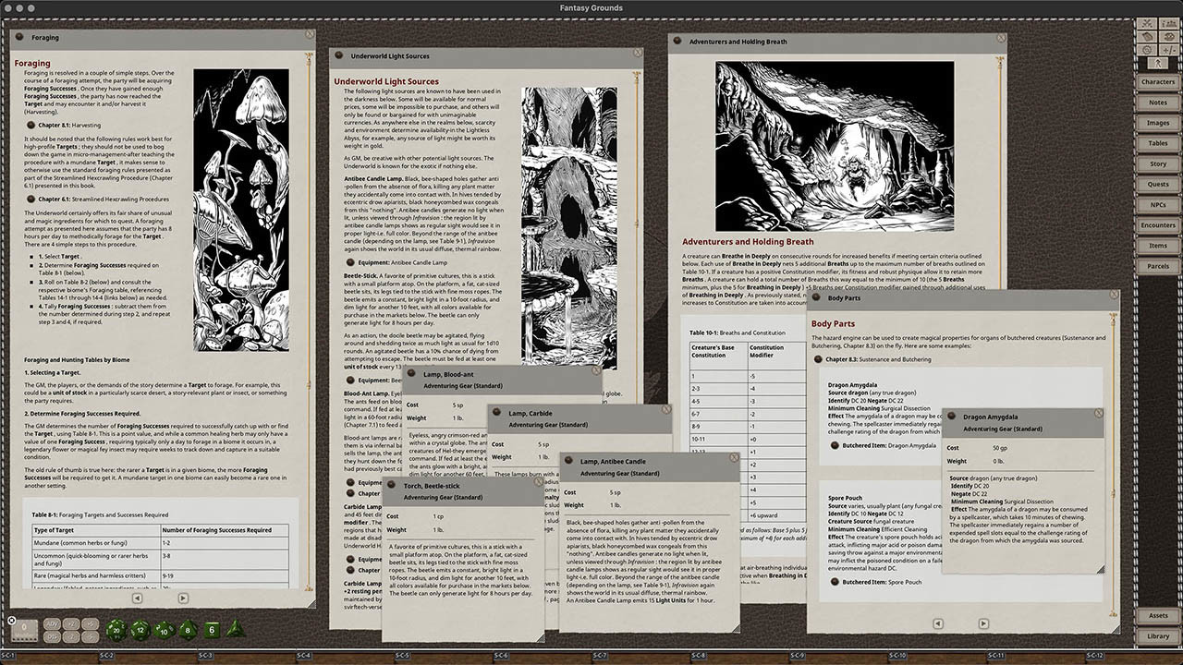Open the Characters sidebar tab
The height and width of the screenshot is (665, 1183).
point(1157,82)
